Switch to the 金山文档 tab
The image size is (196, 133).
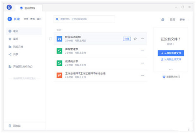click(x=29, y=8)
